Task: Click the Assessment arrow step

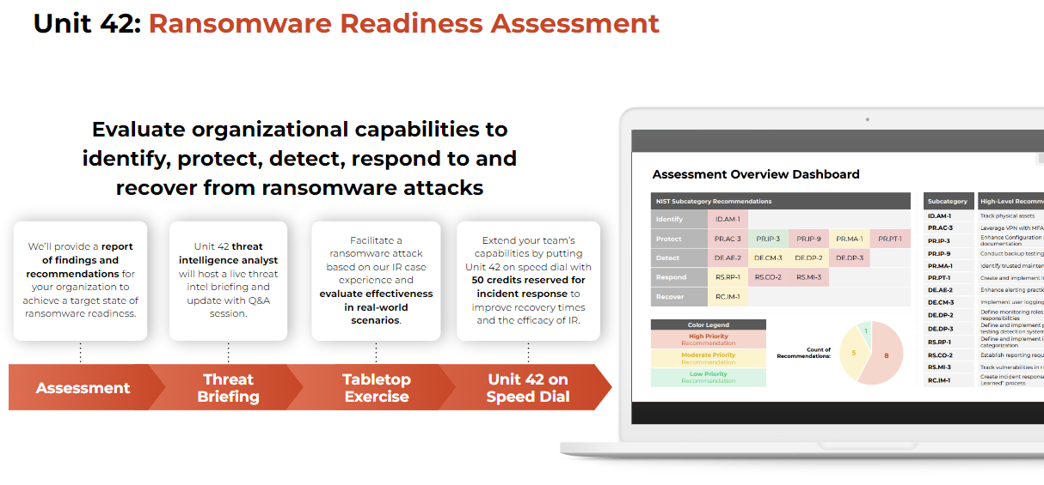Action: 83,388
